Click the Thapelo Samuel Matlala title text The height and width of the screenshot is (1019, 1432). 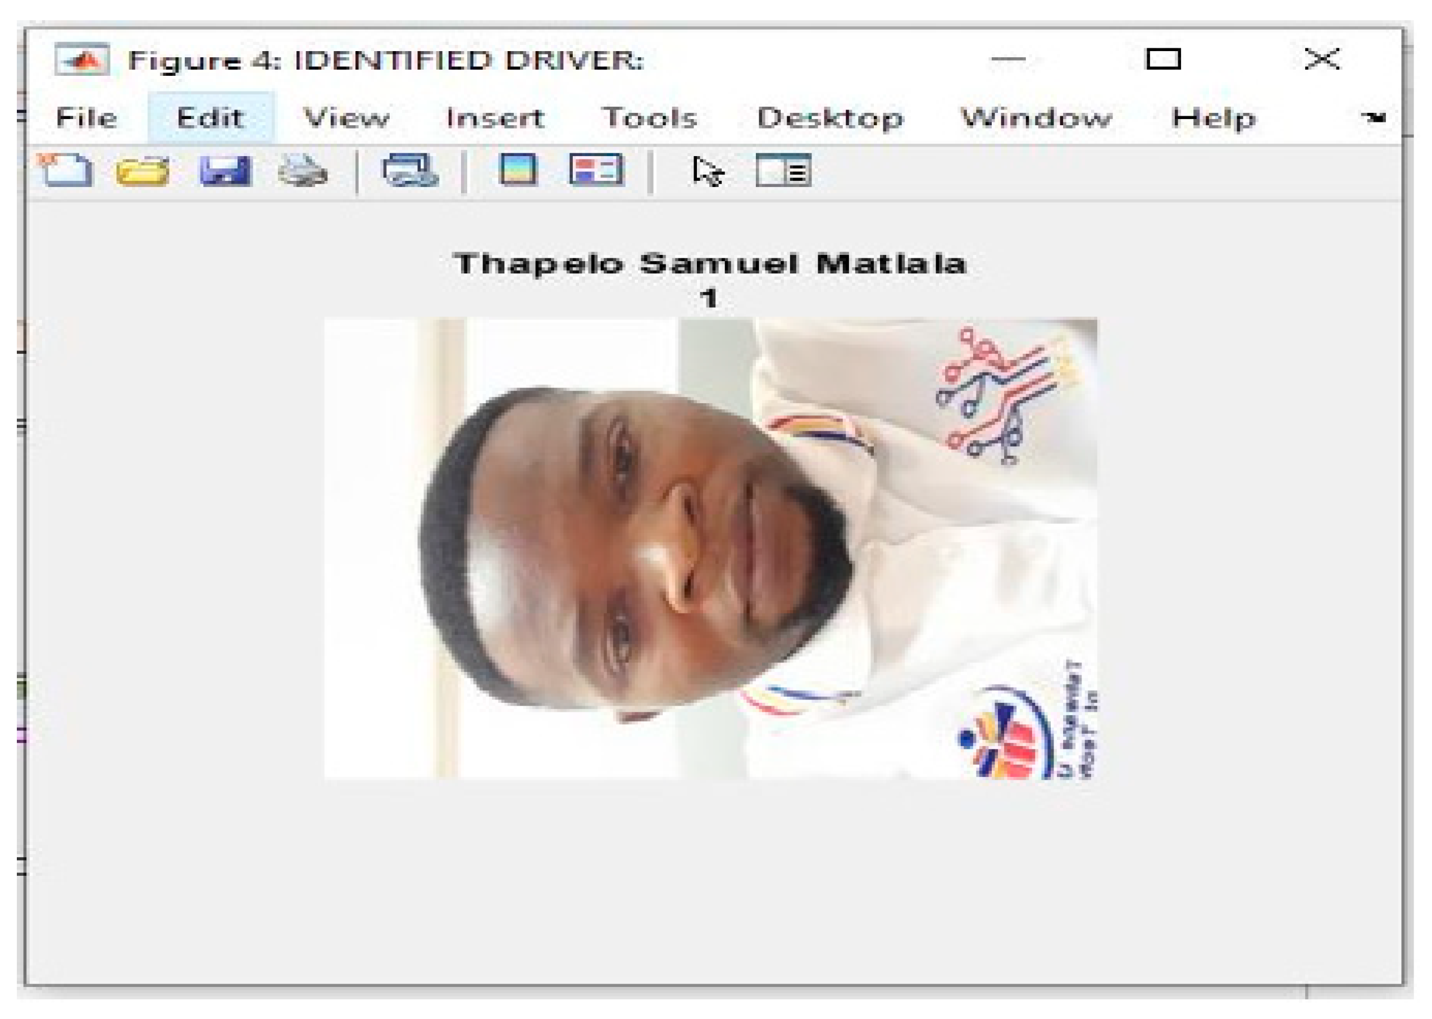pos(709,263)
